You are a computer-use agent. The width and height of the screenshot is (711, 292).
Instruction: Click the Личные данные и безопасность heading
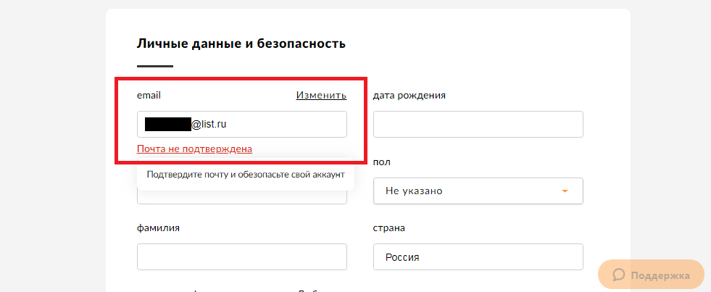(241, 43)
